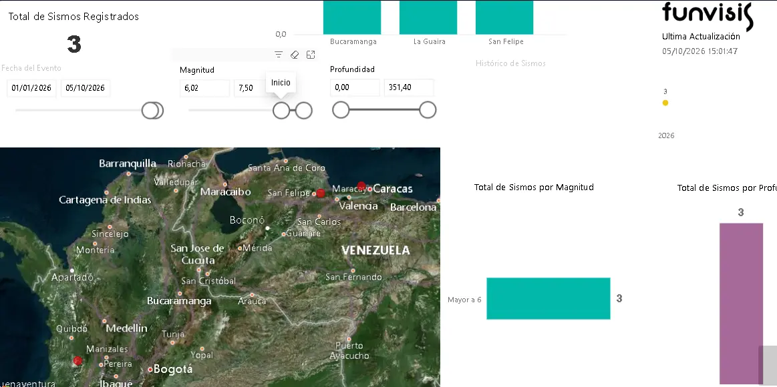Click the VENEZUELA country label on the map
Image resolution: width=777 pixels, height=387 pixels.
pos(375,250)
